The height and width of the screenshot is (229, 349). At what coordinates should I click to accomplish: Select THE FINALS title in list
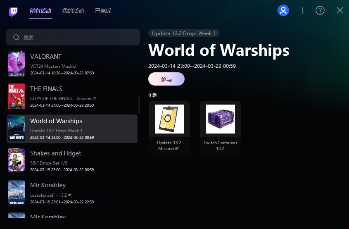click(x=46, y=89)
